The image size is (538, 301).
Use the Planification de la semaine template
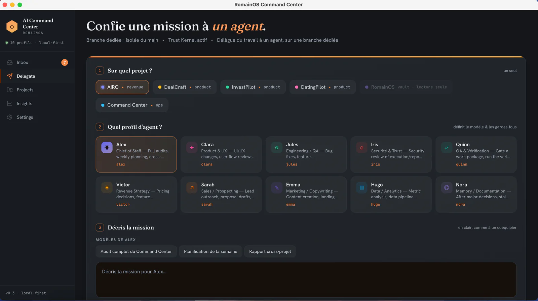pyautogui.click(x=210, y=251)
